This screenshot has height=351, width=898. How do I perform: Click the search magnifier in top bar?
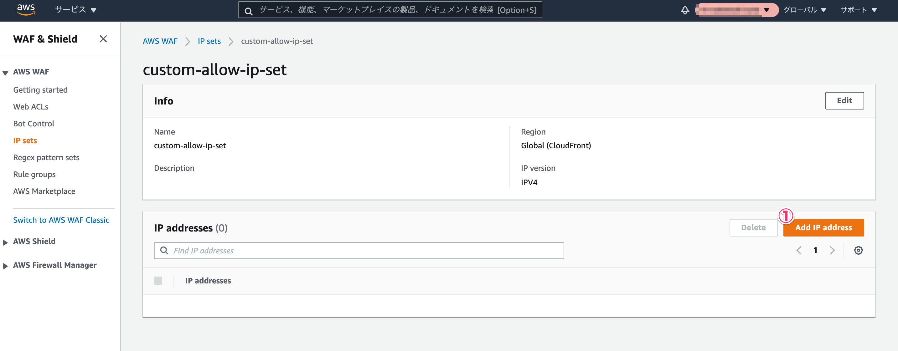coord(249,11)
